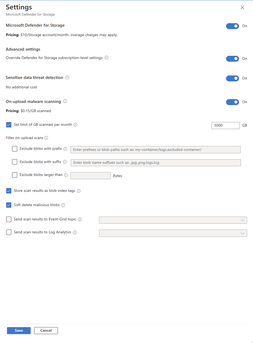View info about storing scan results as tags

(79, 191)
